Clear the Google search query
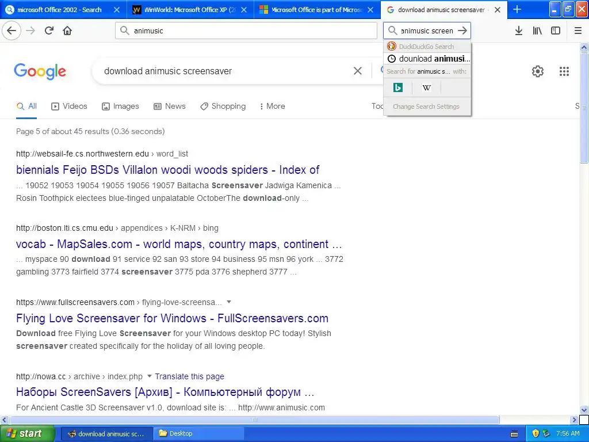This screenshot has height=442, width=589. tap(358, 71)
